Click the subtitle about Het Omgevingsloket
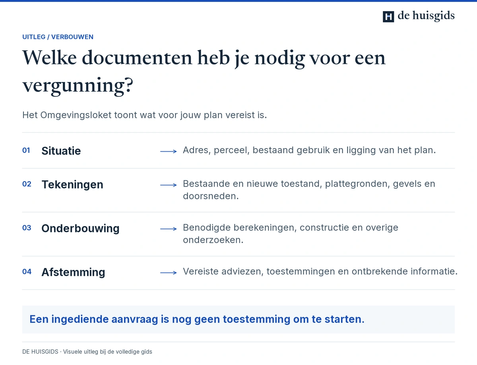The width and height of the screenshot is (477, 365). 145,115
